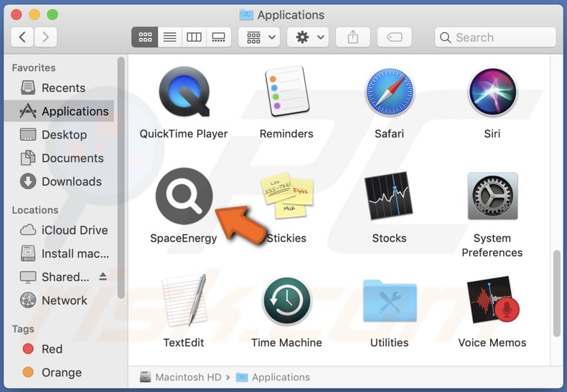Filter by the Orange tag
The height and width of the screenshot is (392, 567).
pyautogui.click(x=60, y=373)
